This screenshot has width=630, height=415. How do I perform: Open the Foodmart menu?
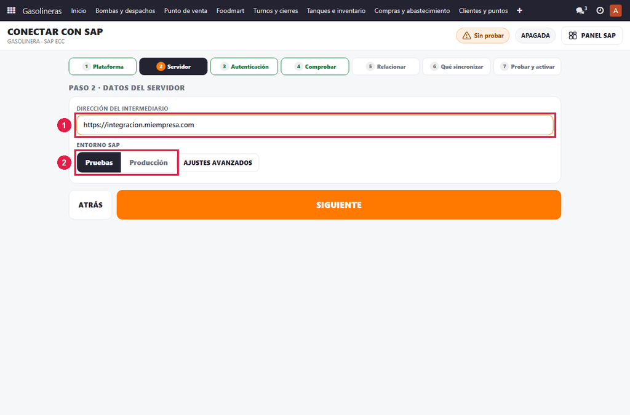tap(230, 10)
